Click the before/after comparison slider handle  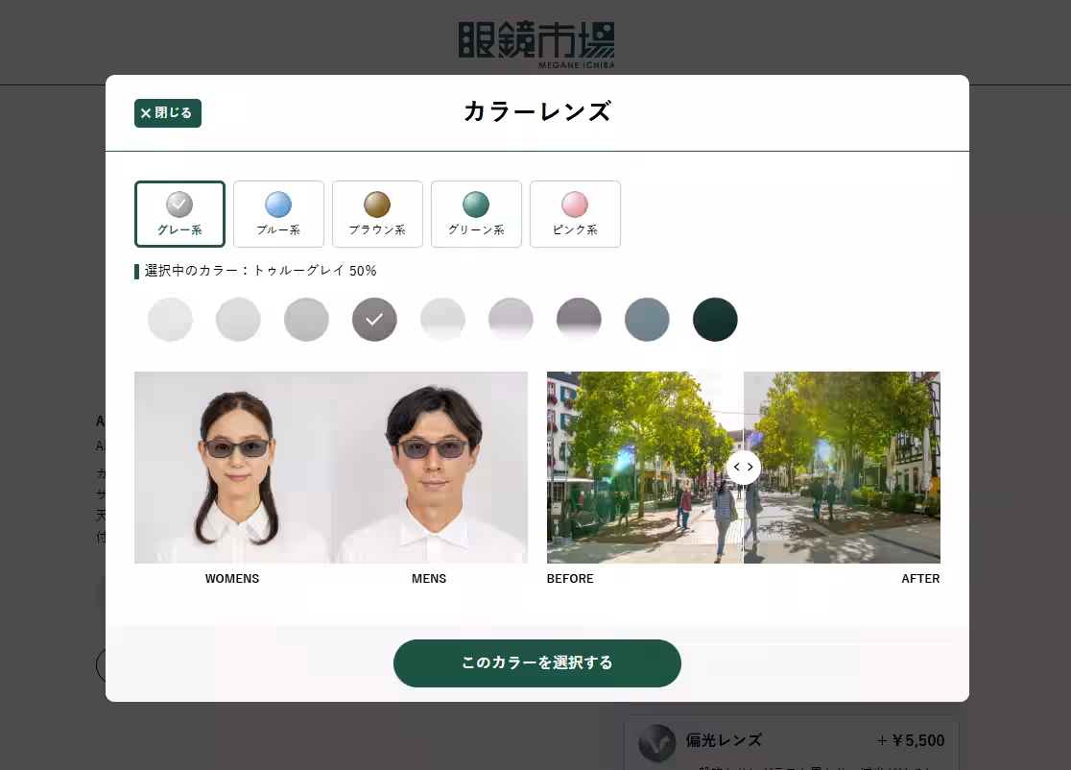744,468
